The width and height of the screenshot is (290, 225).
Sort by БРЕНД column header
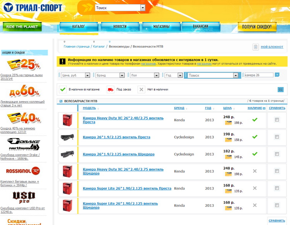pos(179,108)
